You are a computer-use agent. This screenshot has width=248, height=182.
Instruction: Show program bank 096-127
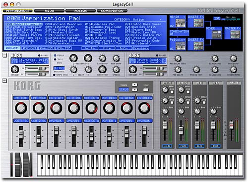click(x=63, y=48)
